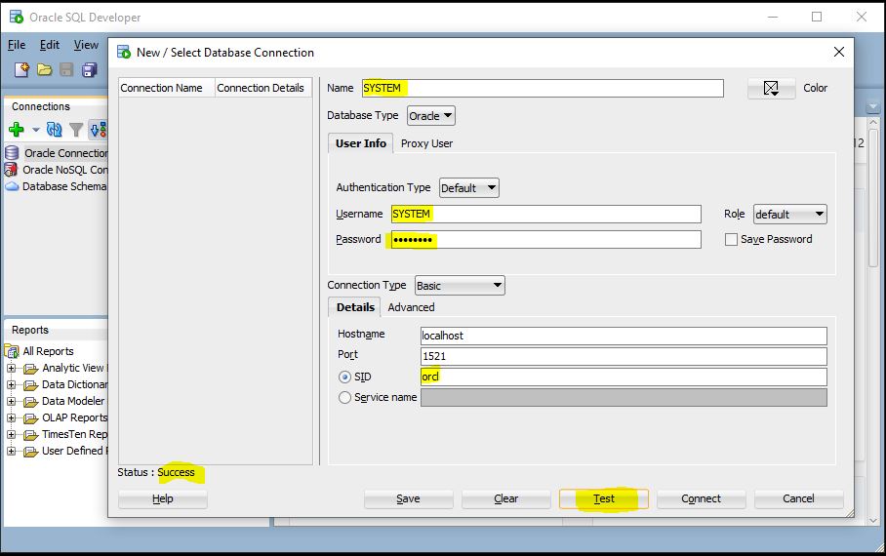This screenshot has width=886, height=556.
Task: Click the Analytic View folder icon
Action: coord(30,369)
